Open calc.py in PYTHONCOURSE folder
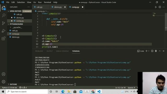 15,31
